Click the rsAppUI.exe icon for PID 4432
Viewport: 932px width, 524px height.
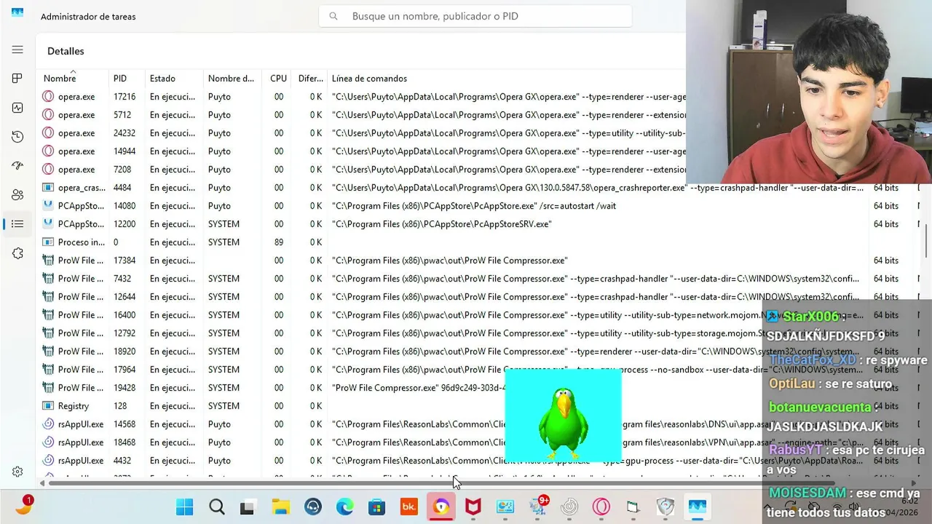click(48, 460)
